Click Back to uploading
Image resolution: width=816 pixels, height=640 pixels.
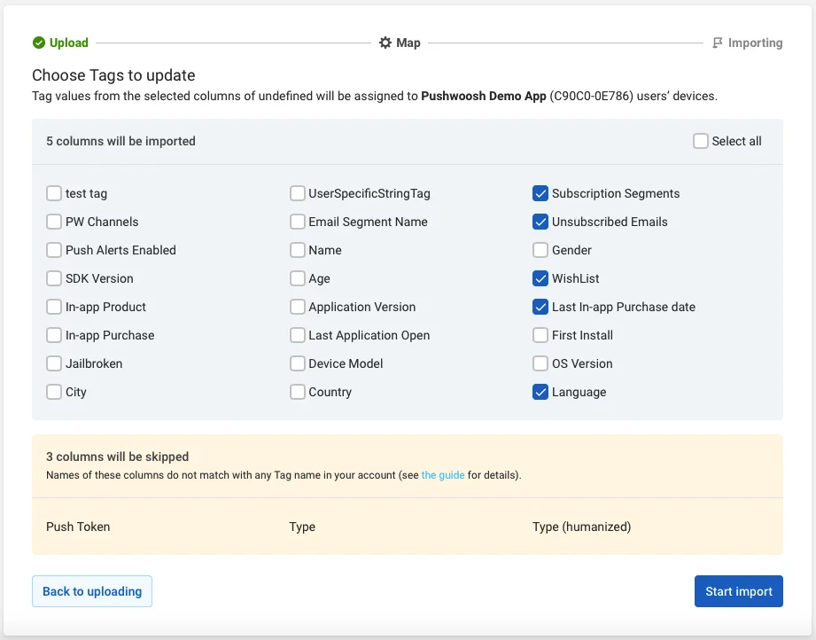(91, 590)
